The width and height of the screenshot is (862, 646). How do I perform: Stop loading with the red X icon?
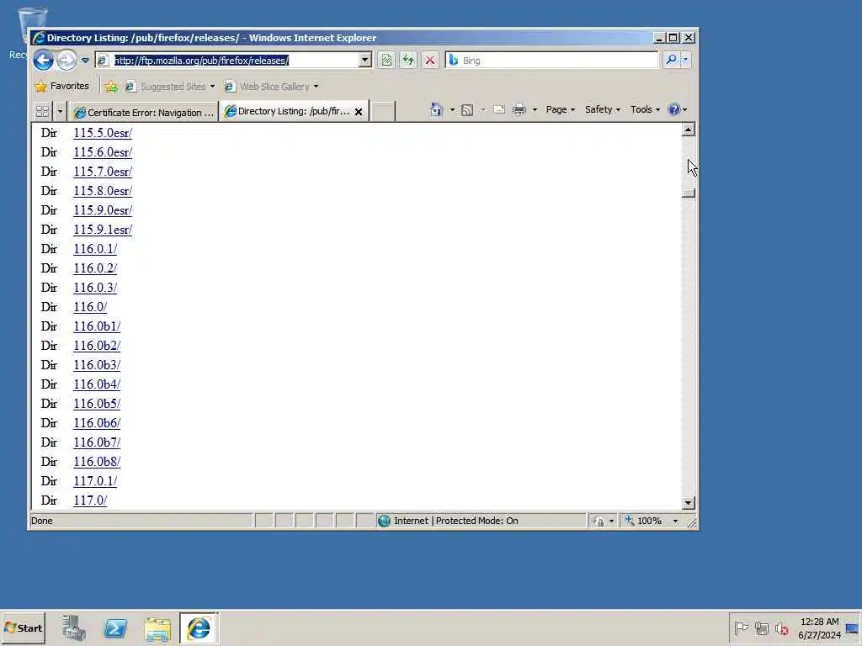point(430,60)
